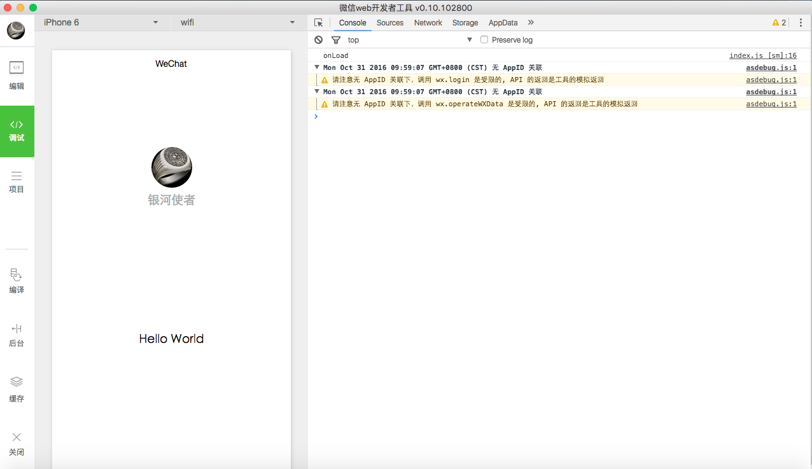The width and height of the screenshot is (812, 469).
Task: Switch to the Console tab
Action: [353, 23]
